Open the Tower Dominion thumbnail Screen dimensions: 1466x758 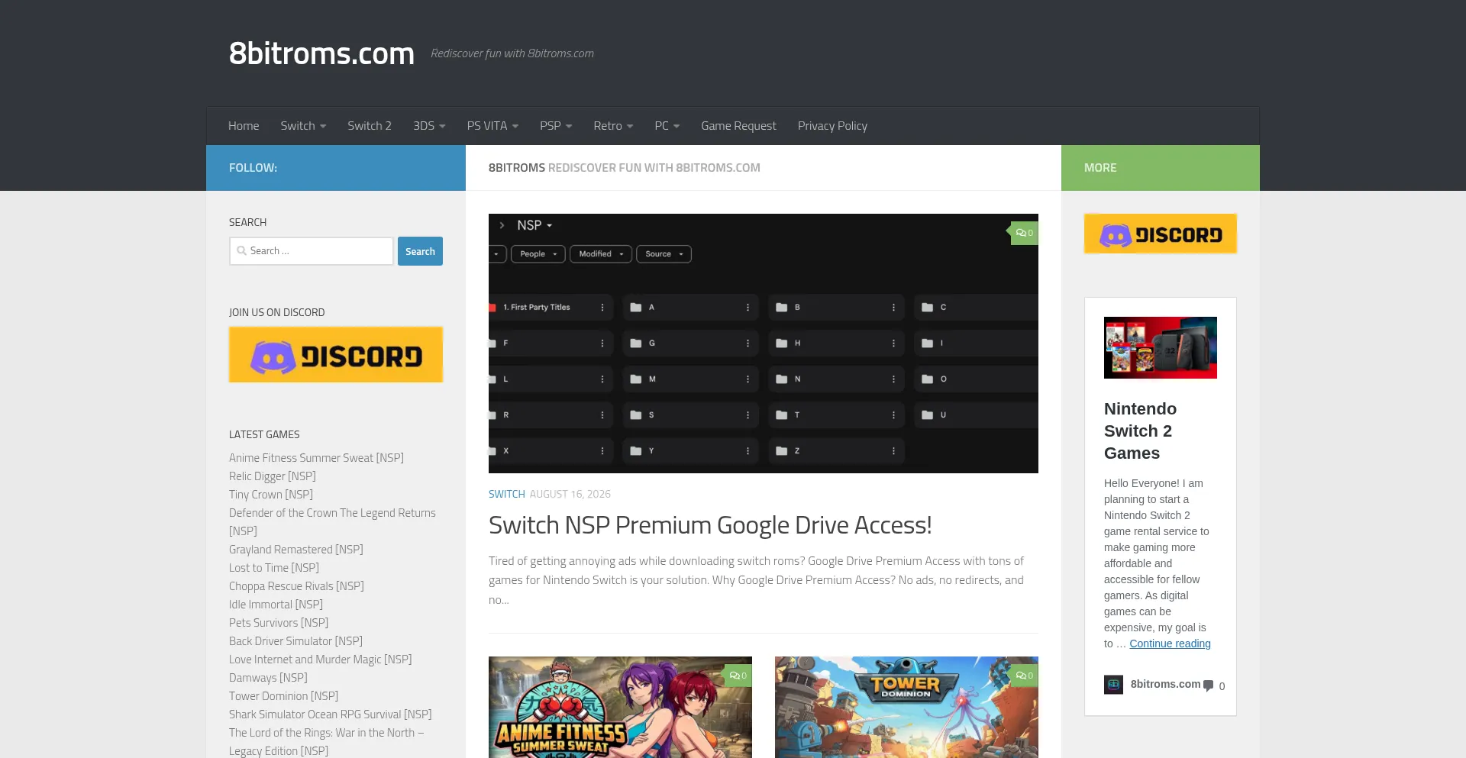pos(906,707)
